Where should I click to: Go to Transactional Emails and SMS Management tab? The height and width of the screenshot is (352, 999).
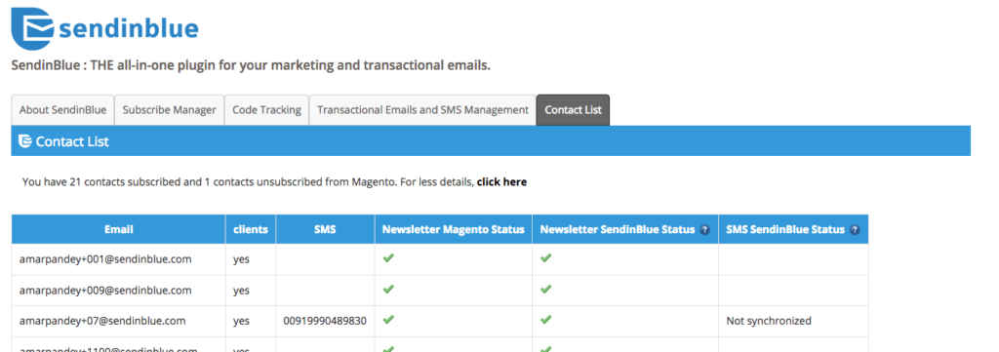[422, 110]
